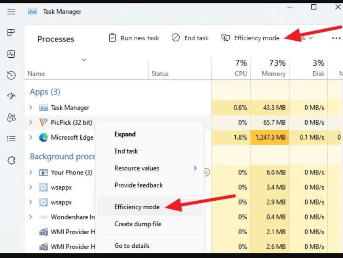Click the 43.3 MB memory cell
Viewport: 343px width, 258px height.
[x=270, y=107]
